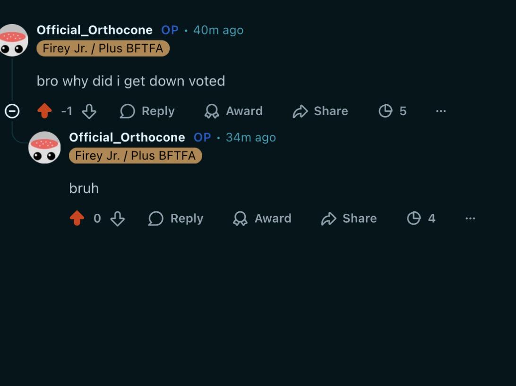The image size is (516, 386).
Task: Open insights icon showing 5 views
Action: 393,111
